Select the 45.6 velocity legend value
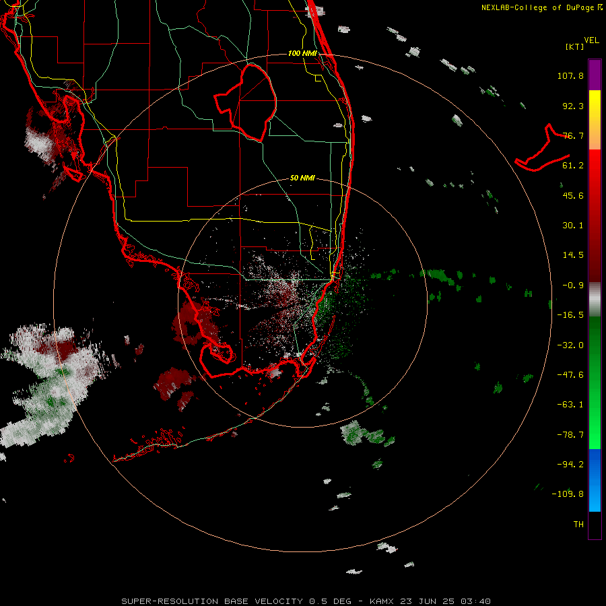The height and width of the screenshot is (606, 606). pos(573,195)
